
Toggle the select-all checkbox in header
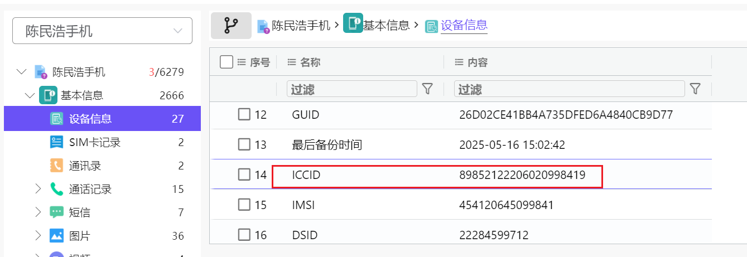pyautogui.click(x=226, y=62)
